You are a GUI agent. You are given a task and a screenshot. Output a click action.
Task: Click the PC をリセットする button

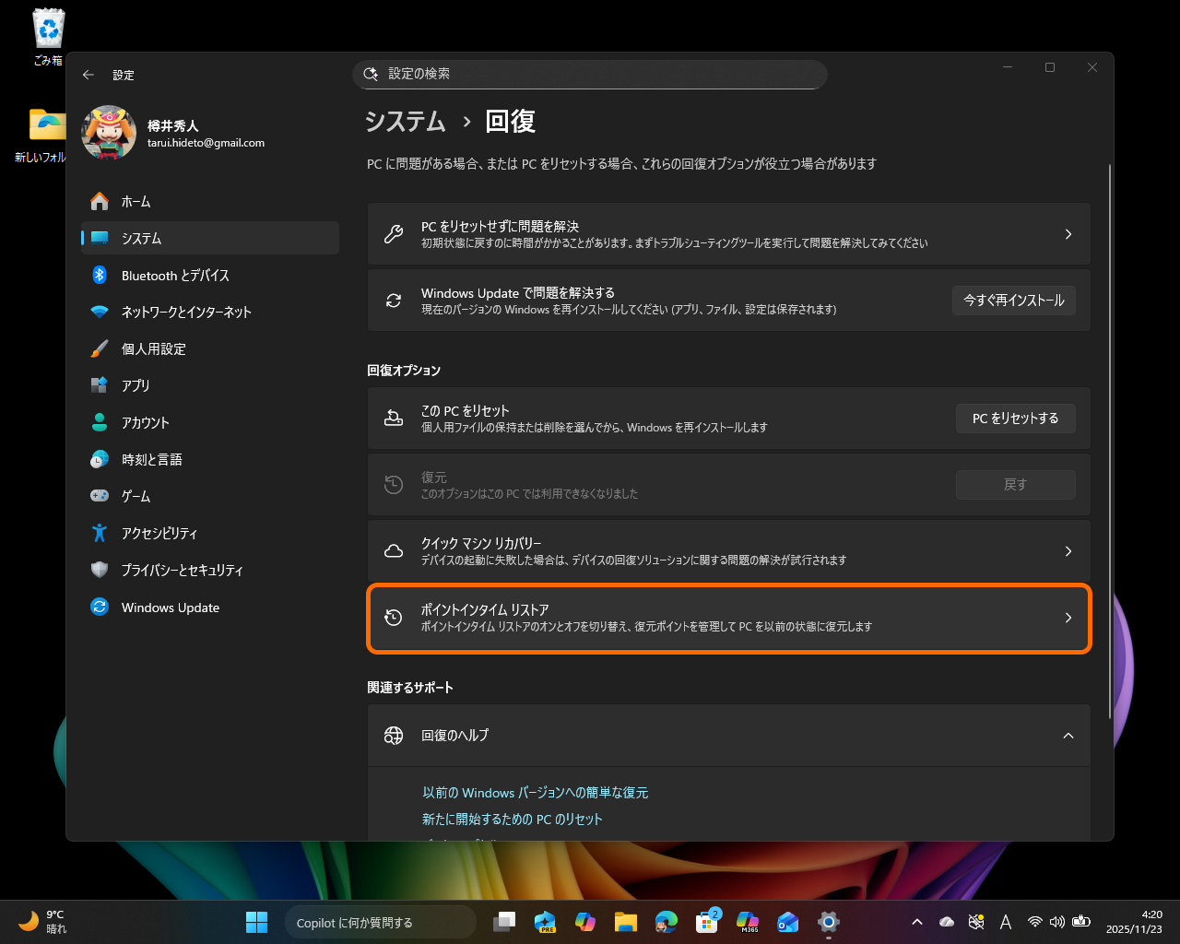[x=1015, y=418]
